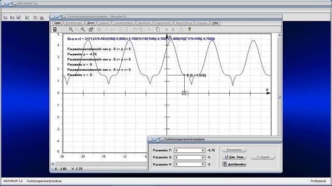Open the Transformation menu
The image size is (332, 186).
(x=123, y=23)
